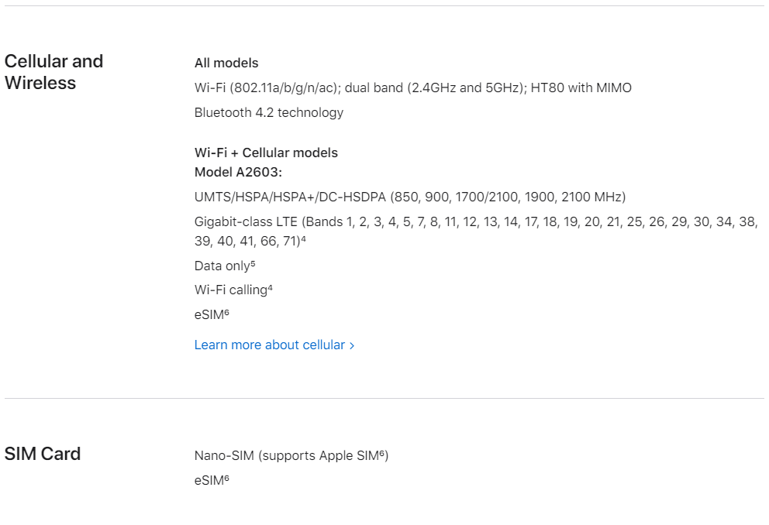Click the SIM Card section heading
The image size is (769, 525).
click(x=43, y=454)
